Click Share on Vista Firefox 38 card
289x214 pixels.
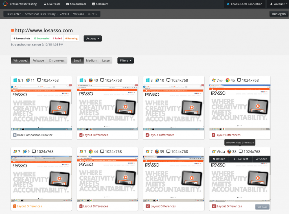point(261,159)
